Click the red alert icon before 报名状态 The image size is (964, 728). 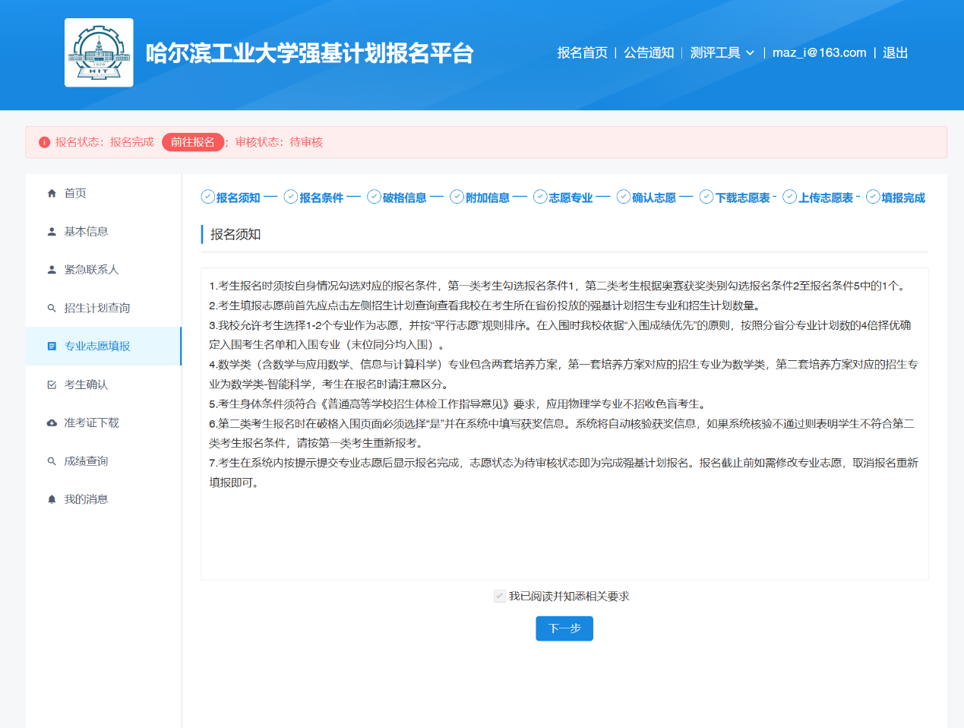(x=44, y=142)
